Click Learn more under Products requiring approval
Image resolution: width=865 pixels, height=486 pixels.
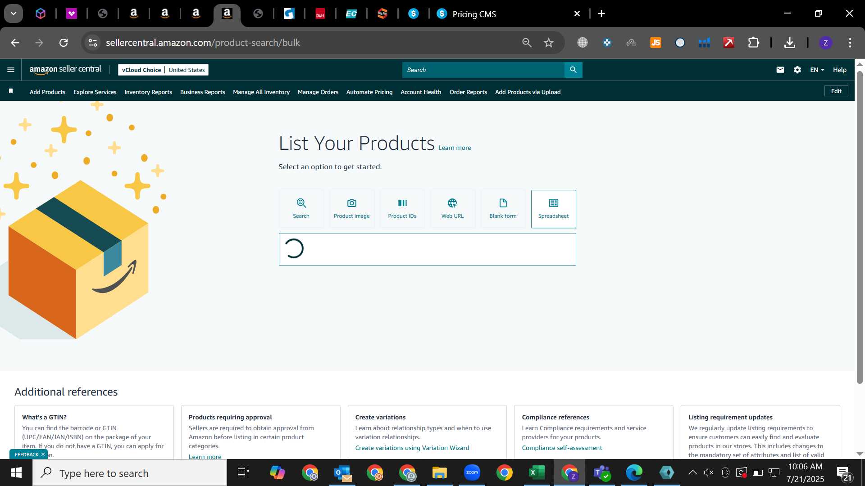(x=205, y=456)
